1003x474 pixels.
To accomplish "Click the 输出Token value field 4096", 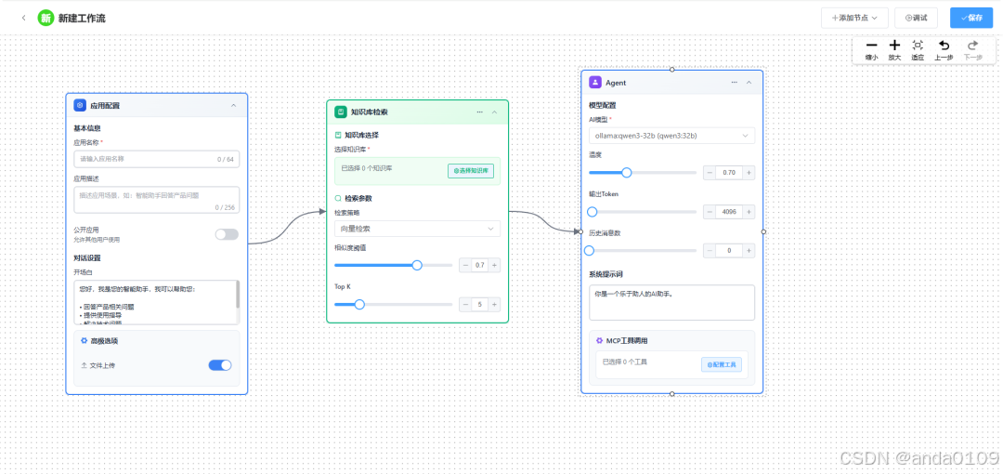I will point(729,211).
